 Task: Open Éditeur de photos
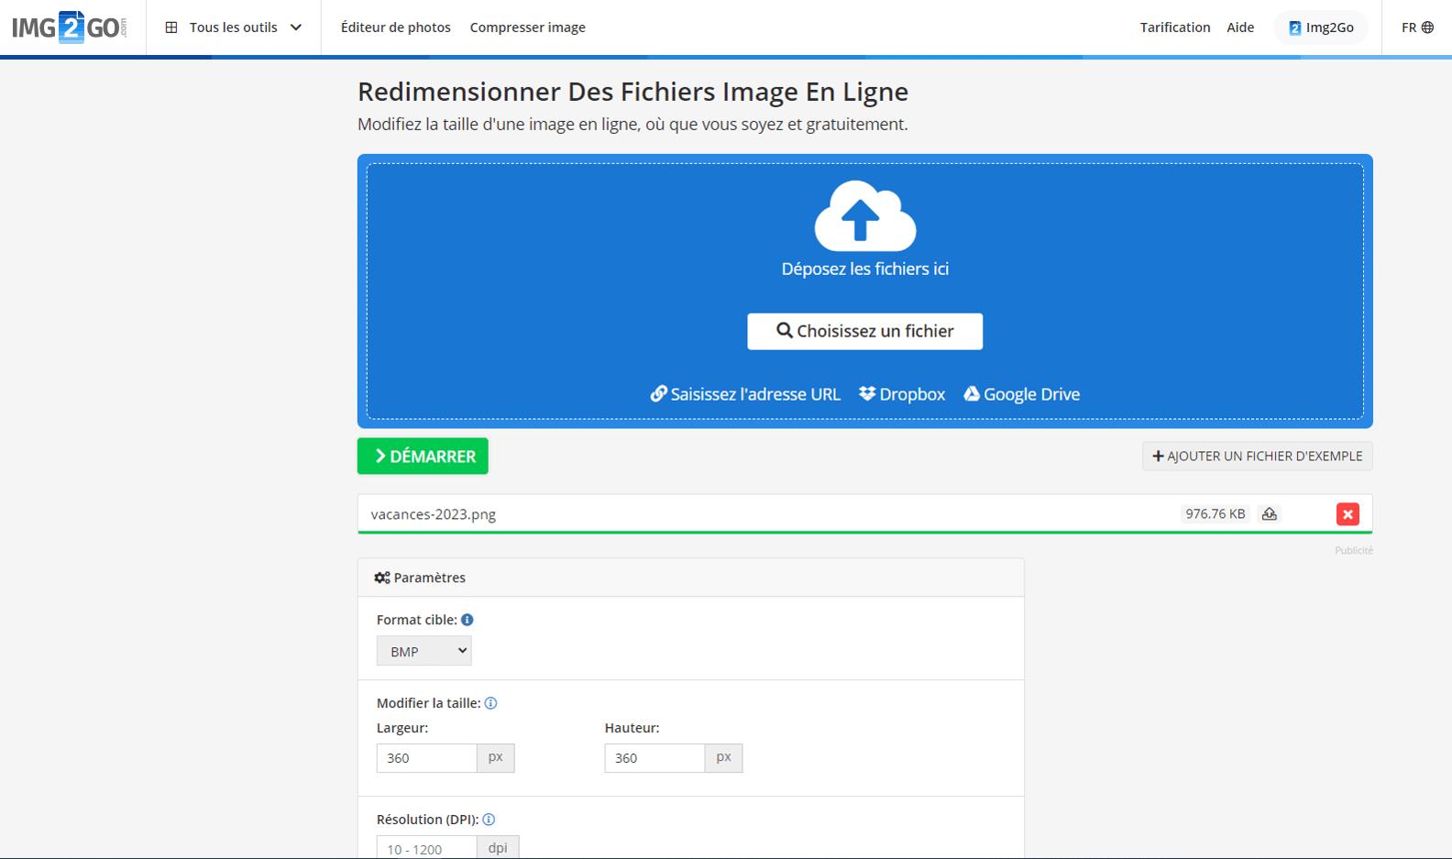click(396, 28)
